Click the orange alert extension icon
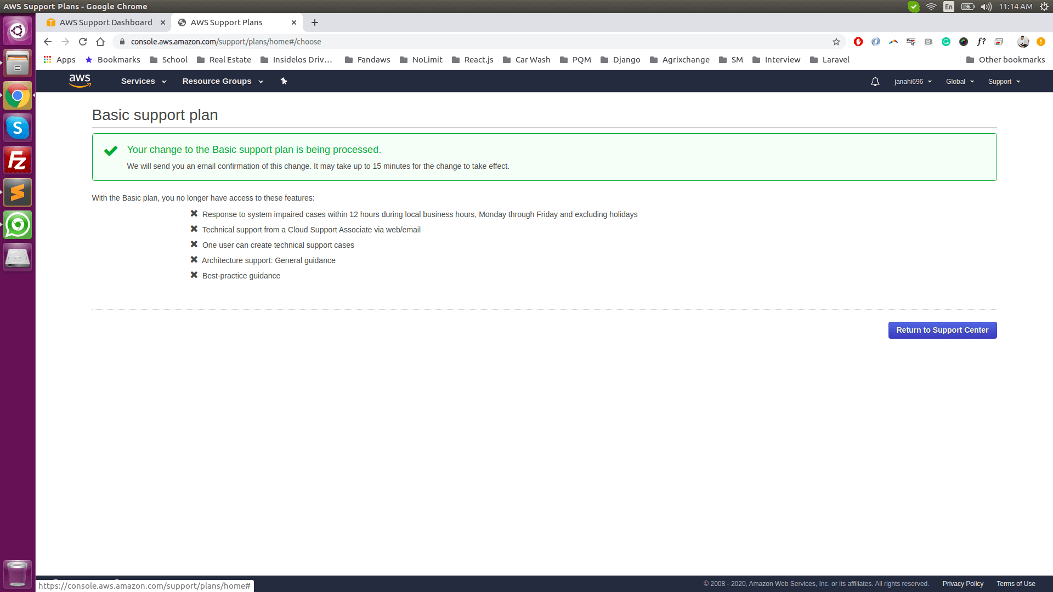This screenshot has height=592, width=1053. pos(1040,42)
